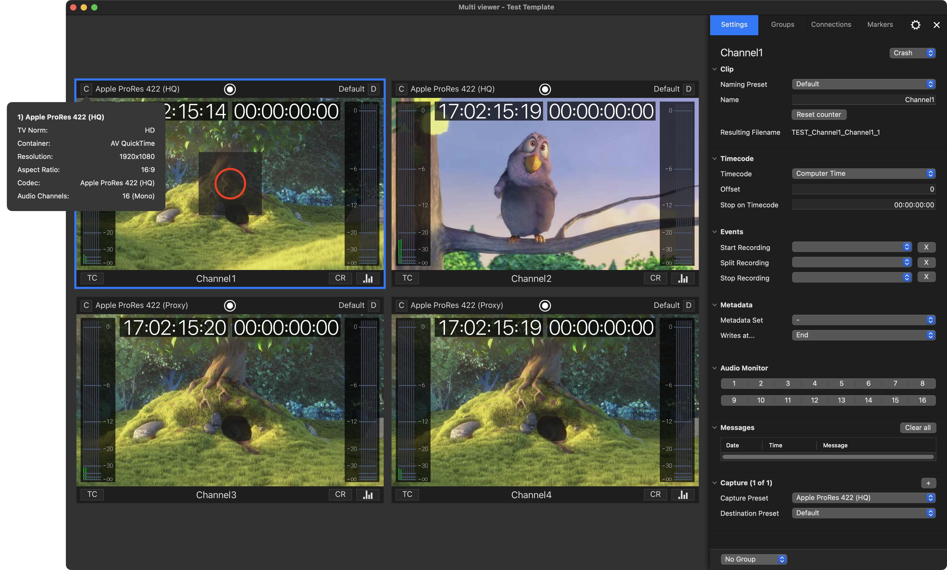Image resolution: width=947 pixels, height=570 pixels.
Task: Click the record button on Channel3
Action: (x=230, y=306)
